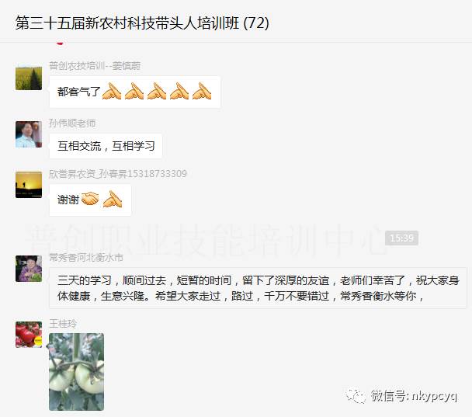Screen dimensions: 472x417
Task: Click the sender name 王桂玲
Action: (x=63, y=324)
